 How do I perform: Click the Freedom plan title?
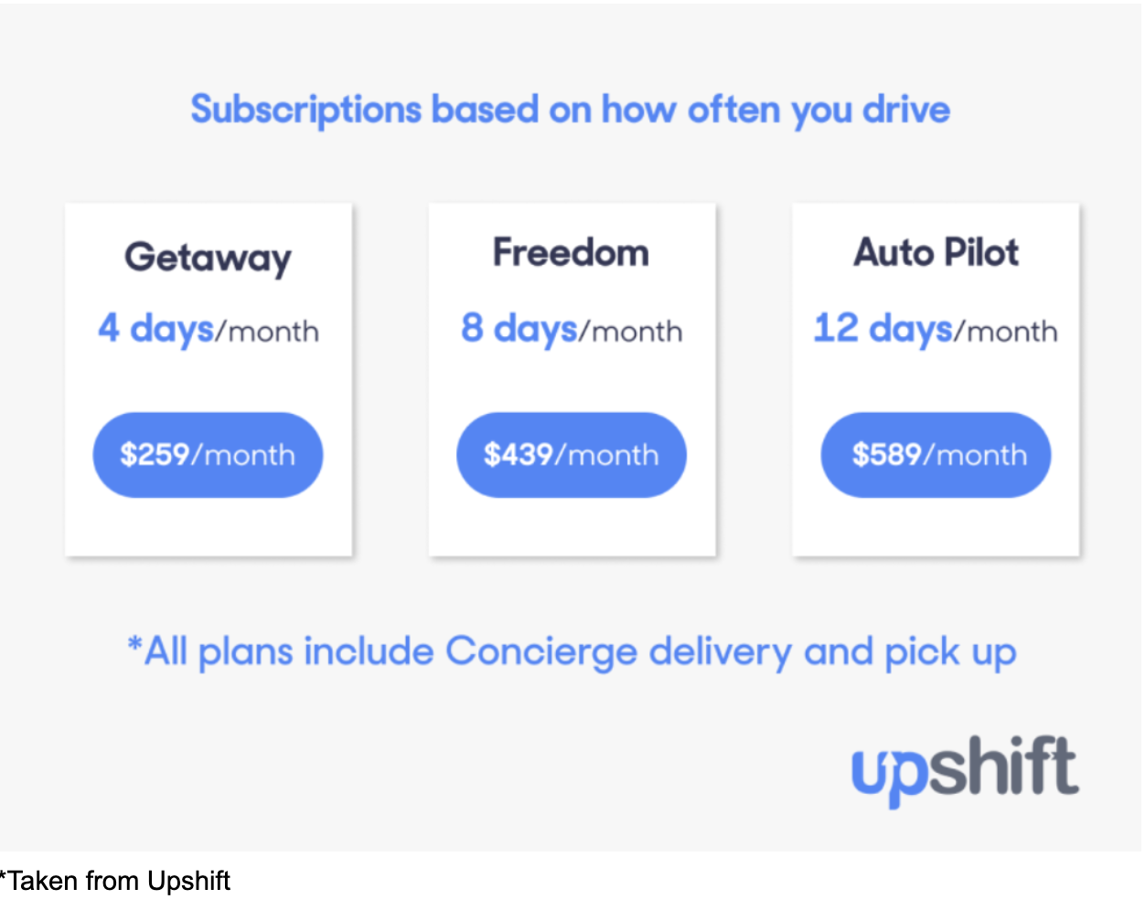pos(572,253)
